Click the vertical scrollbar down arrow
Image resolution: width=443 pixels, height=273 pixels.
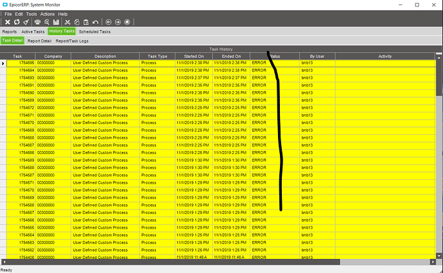pos(439,256)
